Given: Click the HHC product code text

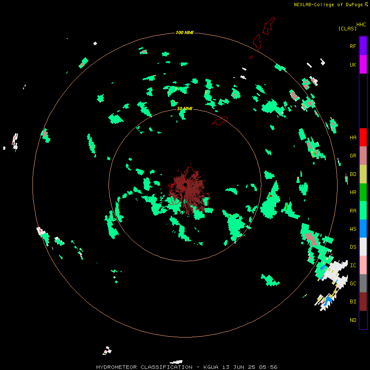Looking at the screenshot, I should [x=361, y=25].
